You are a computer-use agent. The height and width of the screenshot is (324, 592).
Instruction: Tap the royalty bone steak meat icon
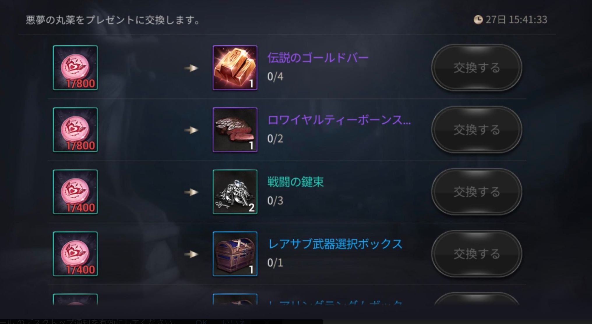point(235,130)
